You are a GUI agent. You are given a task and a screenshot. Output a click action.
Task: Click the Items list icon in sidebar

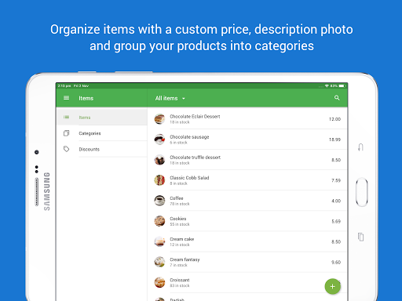pos(66,118)
